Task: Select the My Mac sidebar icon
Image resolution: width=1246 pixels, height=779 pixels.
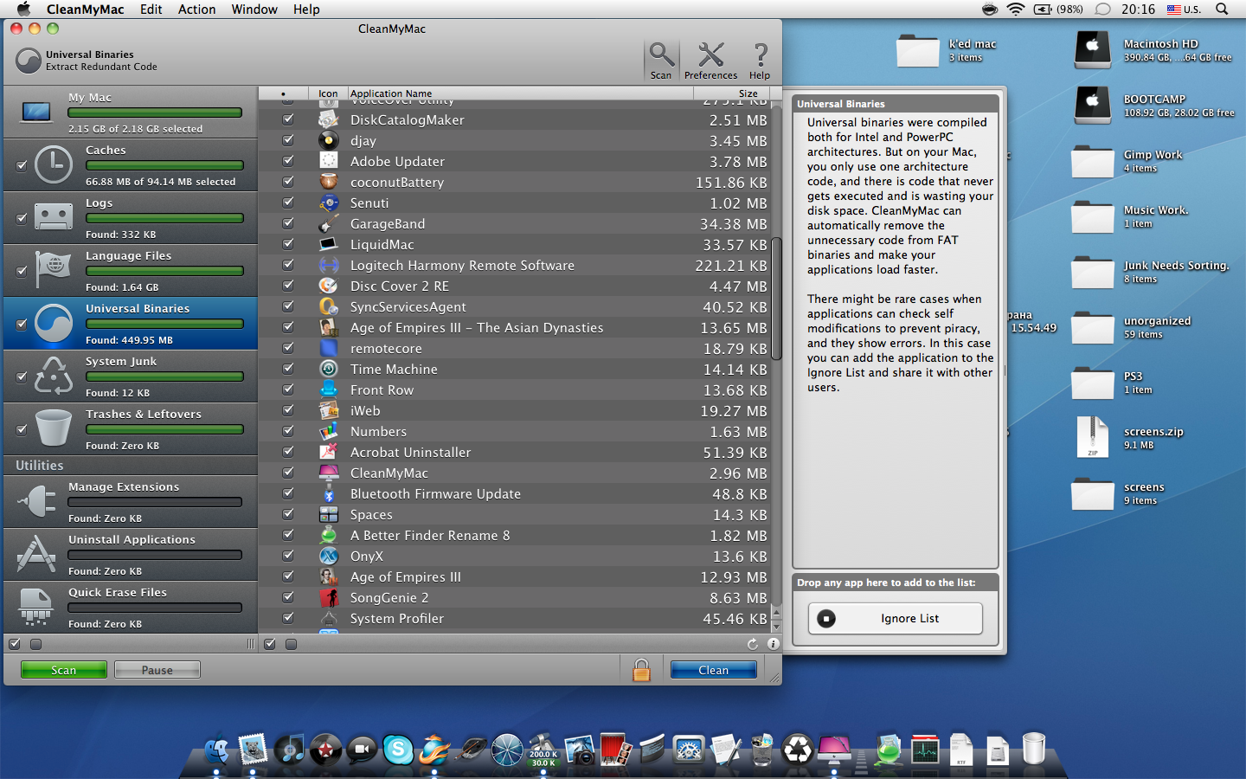Action: click(x=36, y=113)
